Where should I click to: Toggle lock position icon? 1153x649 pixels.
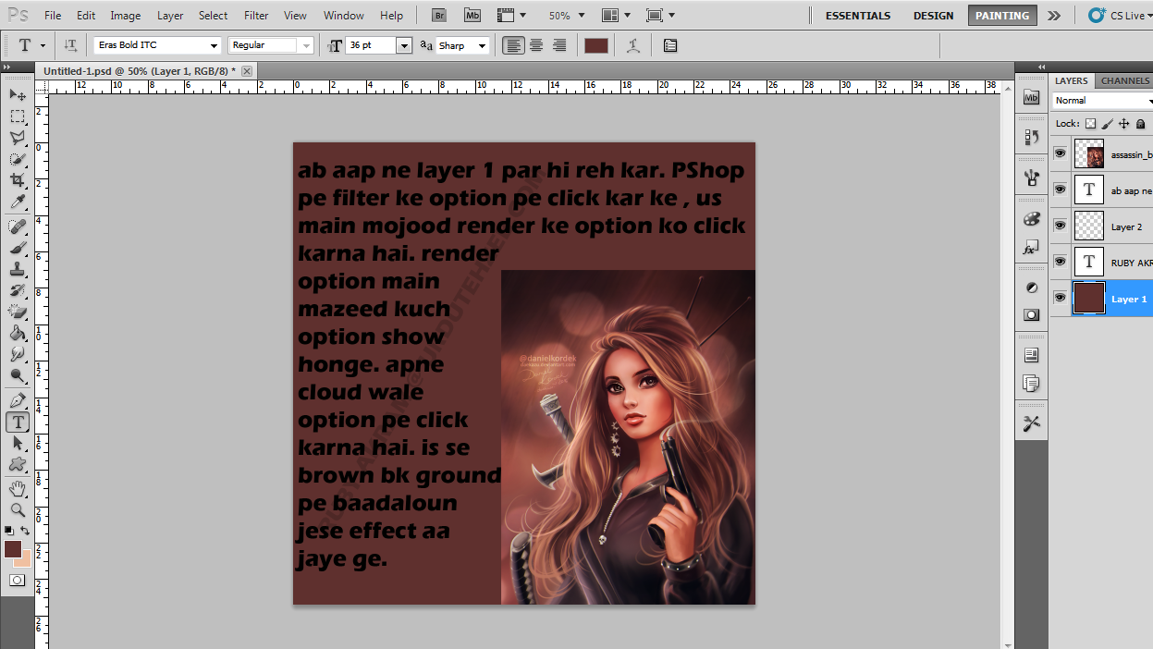1123,124
